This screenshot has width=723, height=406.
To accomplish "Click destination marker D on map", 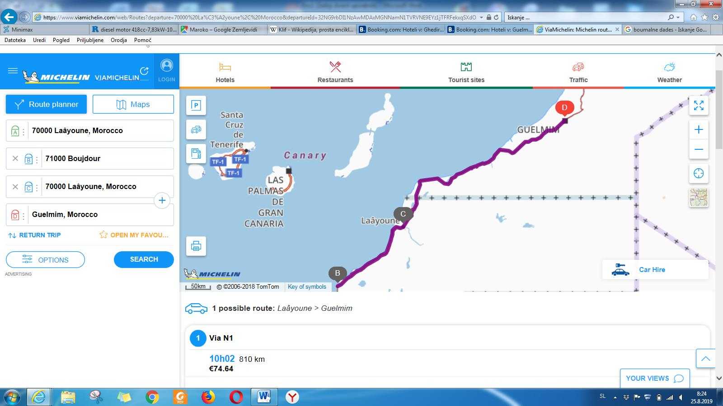I will [x=564, y=108].
